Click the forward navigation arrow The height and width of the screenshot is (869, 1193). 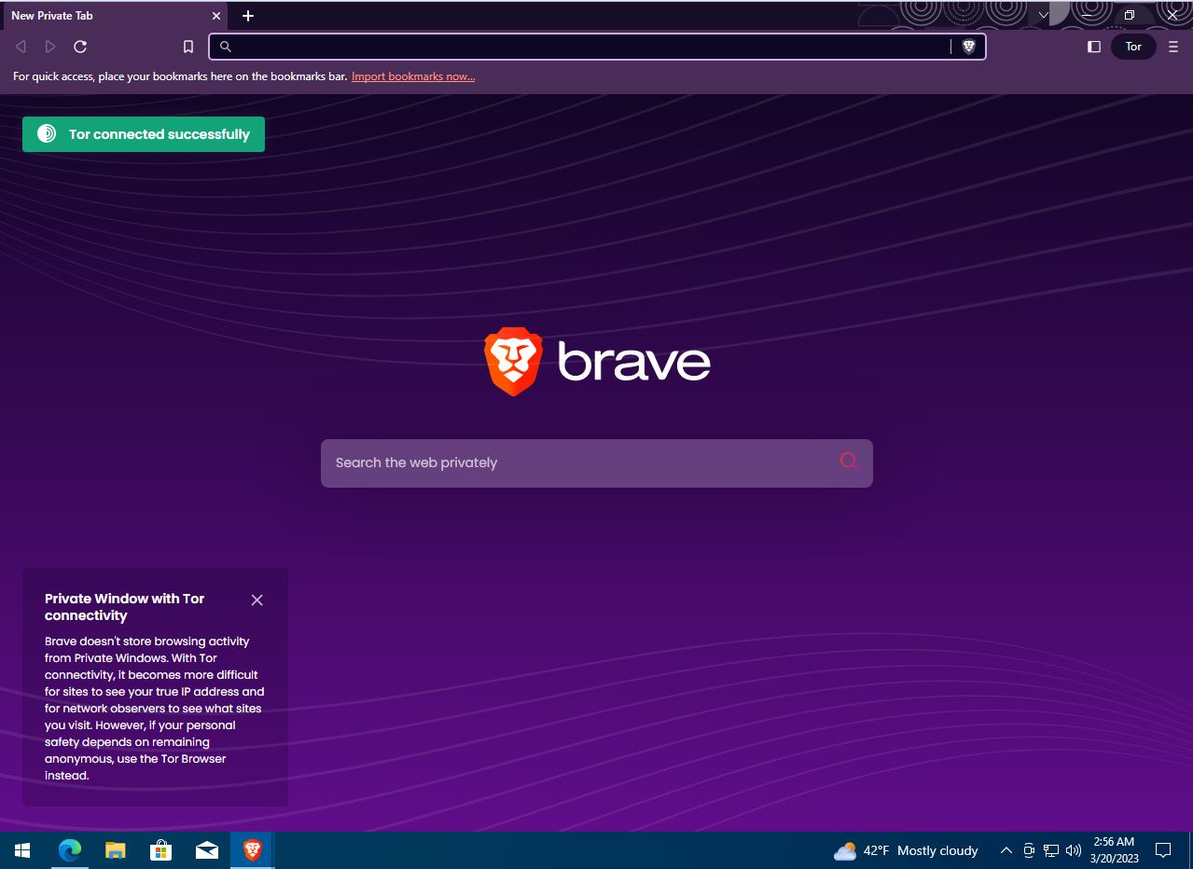coord(50,47)
